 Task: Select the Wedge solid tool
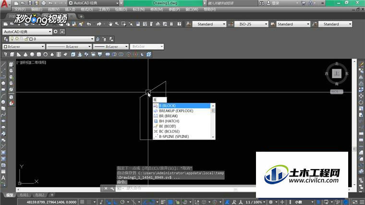point(19,54)
